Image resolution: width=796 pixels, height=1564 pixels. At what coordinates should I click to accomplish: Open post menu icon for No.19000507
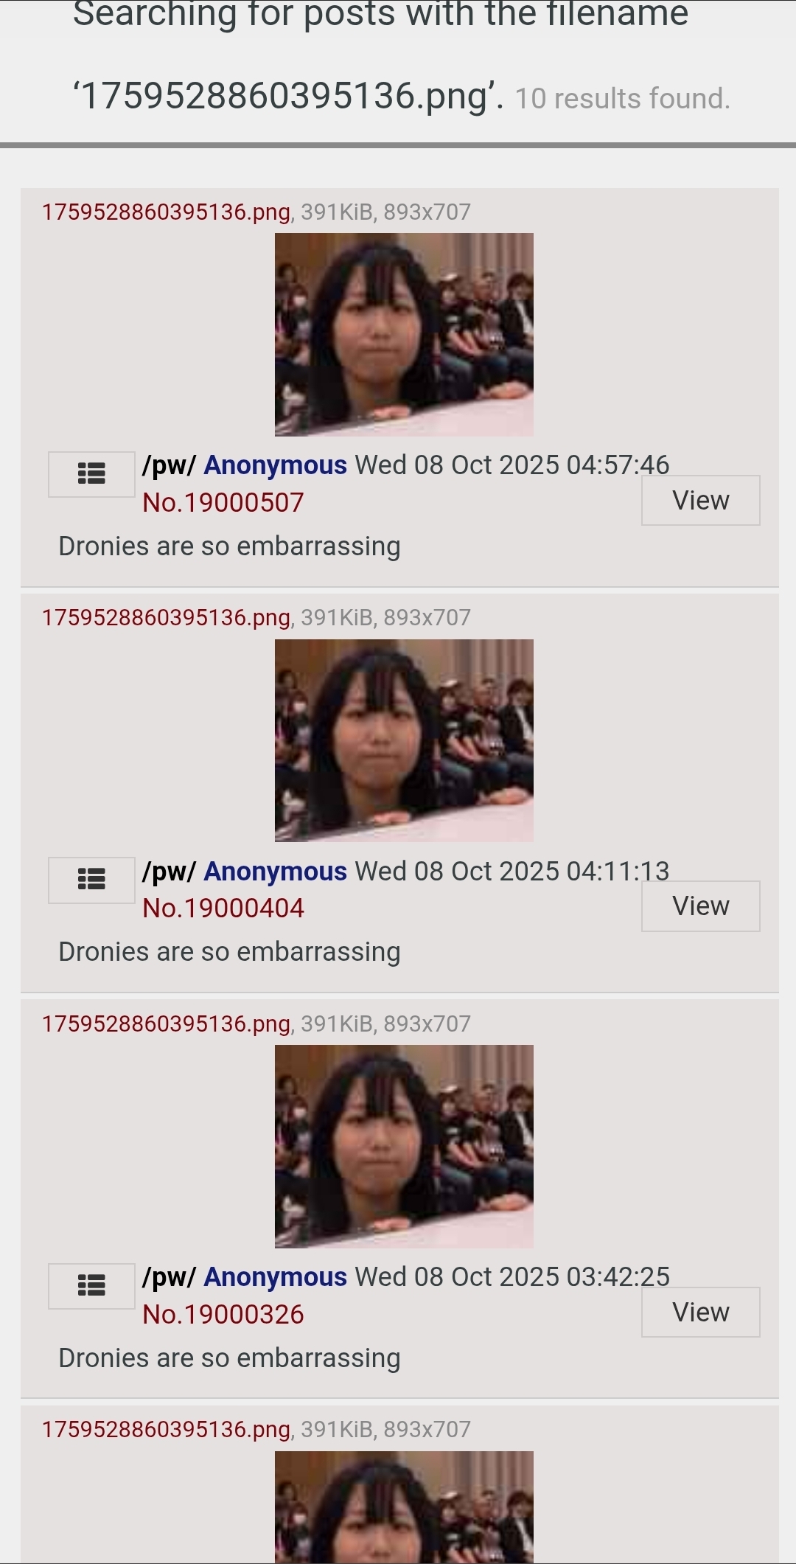91,474
